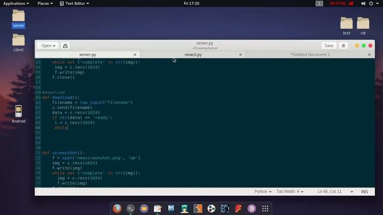
Task: Click the "if str(data) == 'ready':" line
Action: [82, 118]
